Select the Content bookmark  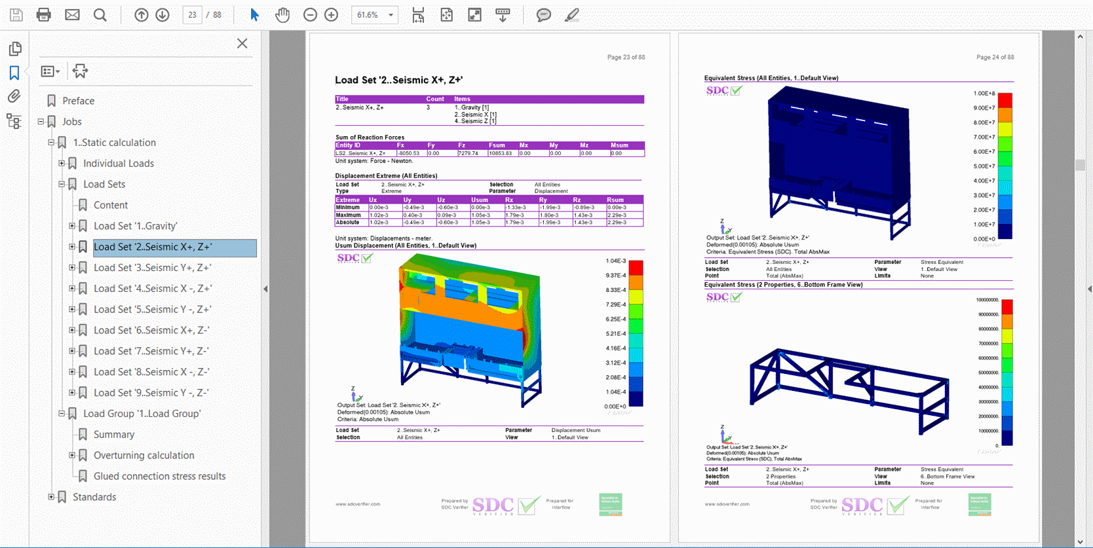click(110, 205)
